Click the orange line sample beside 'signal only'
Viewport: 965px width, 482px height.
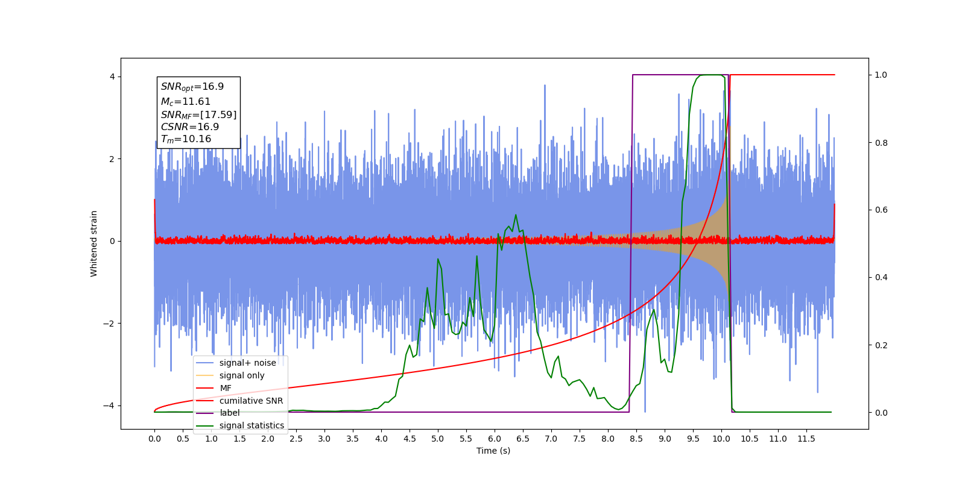click(205, 375)
